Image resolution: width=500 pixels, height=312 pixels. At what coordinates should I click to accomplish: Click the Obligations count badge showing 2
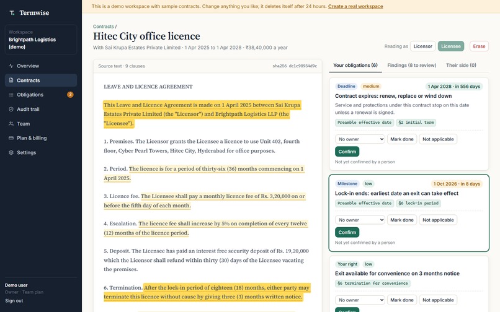pos(70,95)
